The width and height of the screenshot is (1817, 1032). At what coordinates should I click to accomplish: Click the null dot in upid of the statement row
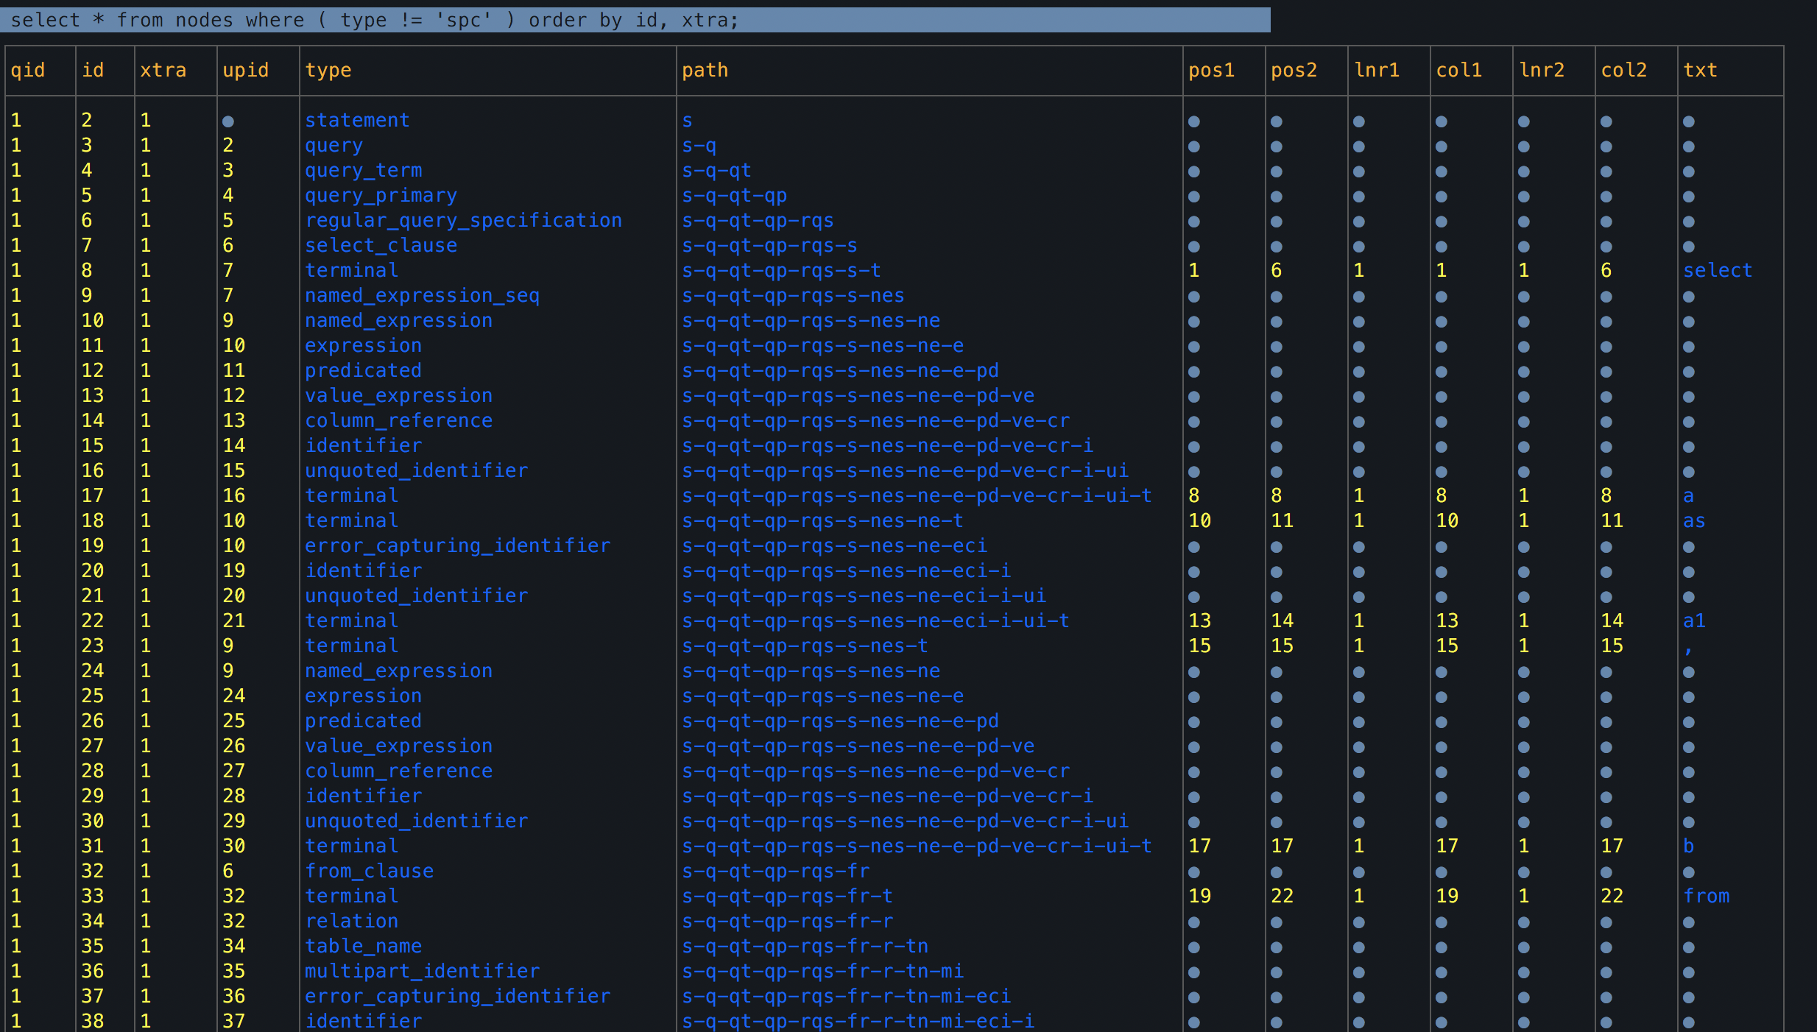click(228, 121)
